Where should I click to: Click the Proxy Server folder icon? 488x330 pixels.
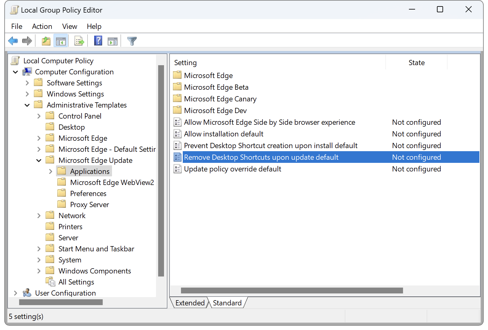(x=62, y=204)
